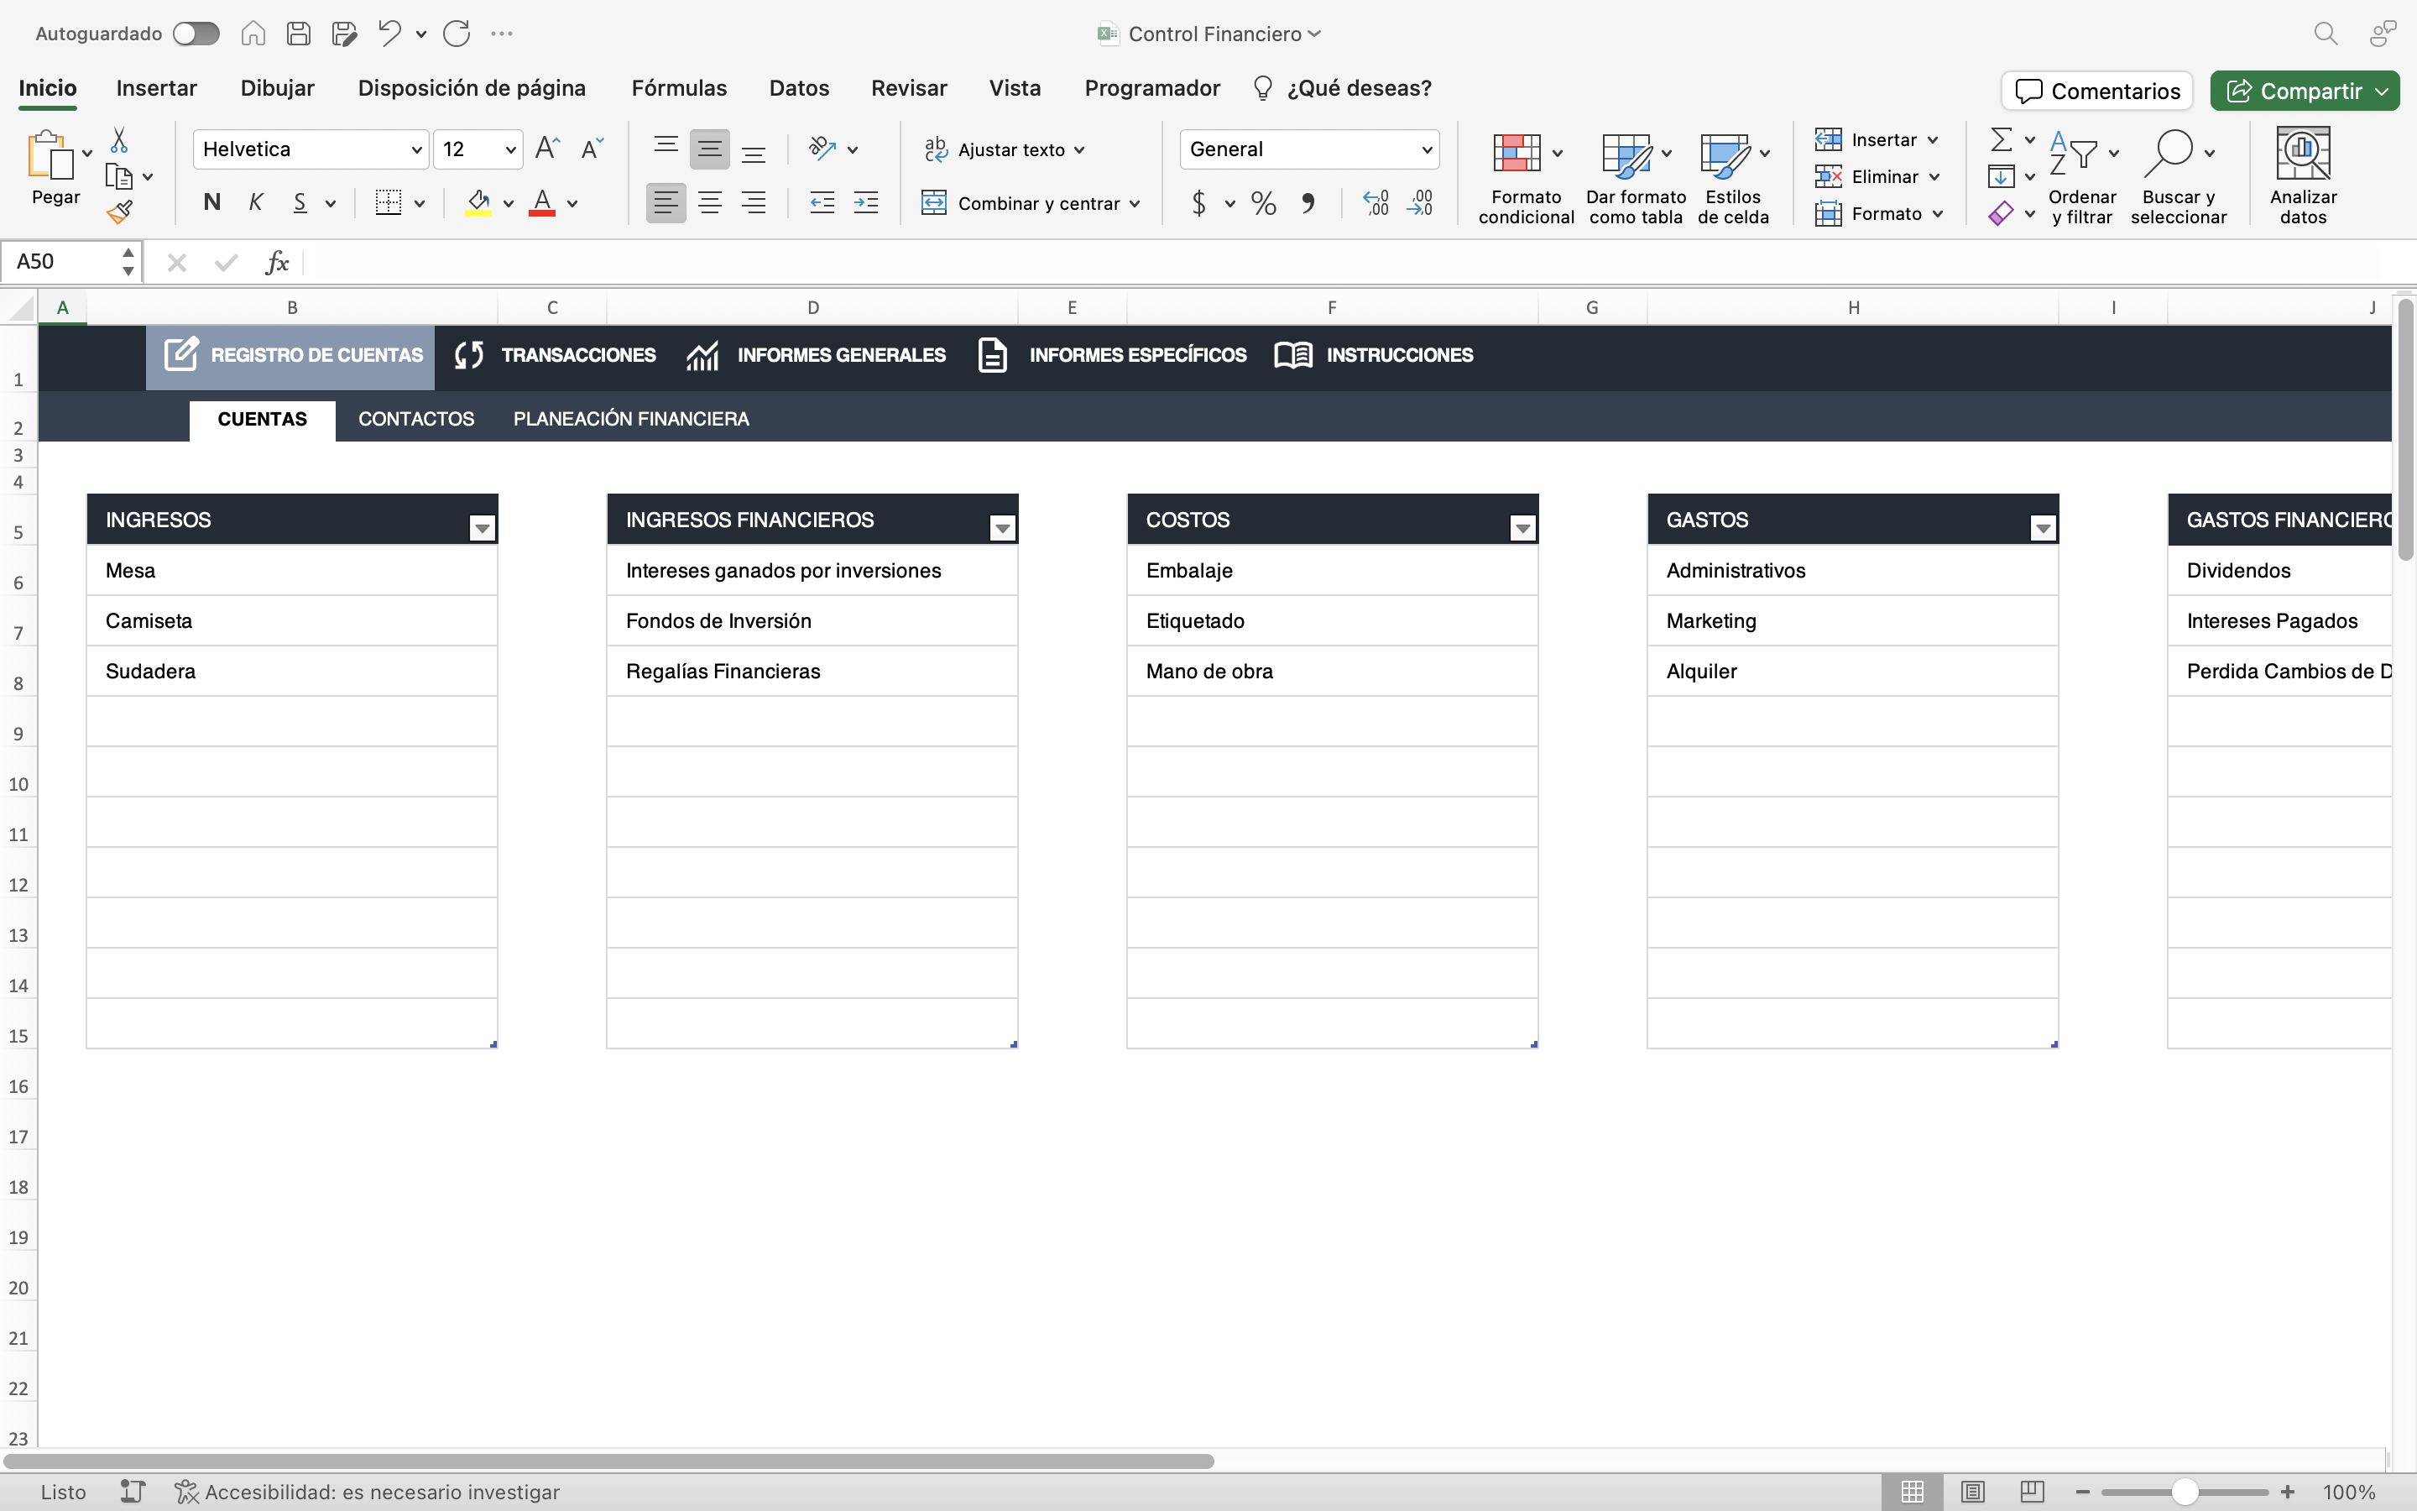The image size is (2417, 1511).
Task: Click the Undo arrow icon
Action: (x=389, y=34)
